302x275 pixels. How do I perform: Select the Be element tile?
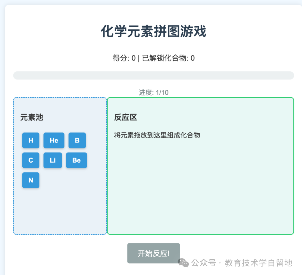(x=76, y=160)
